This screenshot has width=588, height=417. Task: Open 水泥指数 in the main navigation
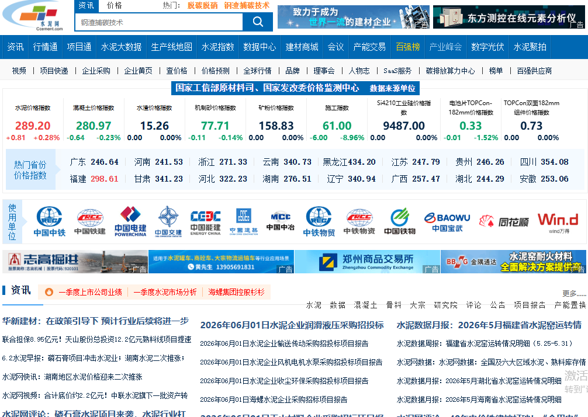[217, 47]
